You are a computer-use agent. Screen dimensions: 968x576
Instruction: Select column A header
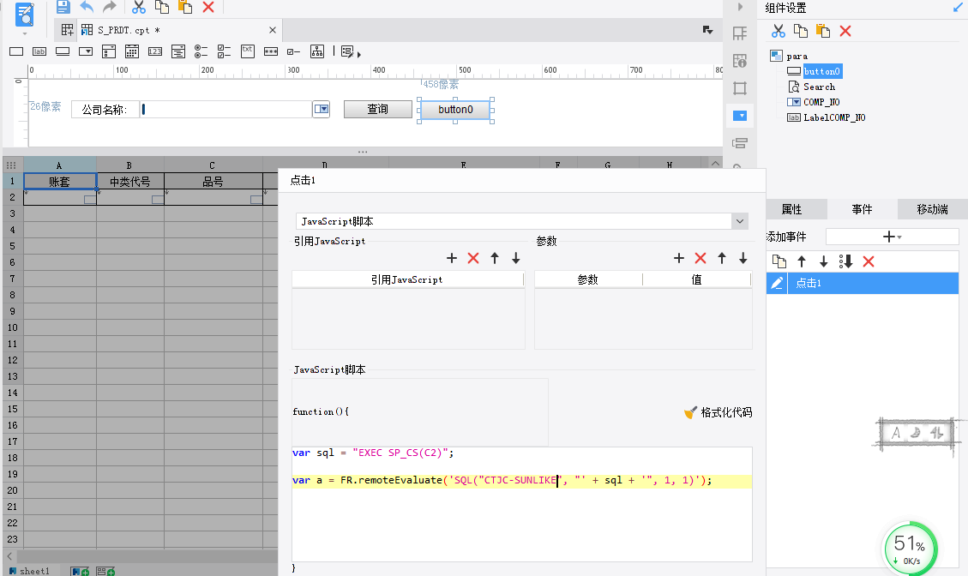(59, 165)
